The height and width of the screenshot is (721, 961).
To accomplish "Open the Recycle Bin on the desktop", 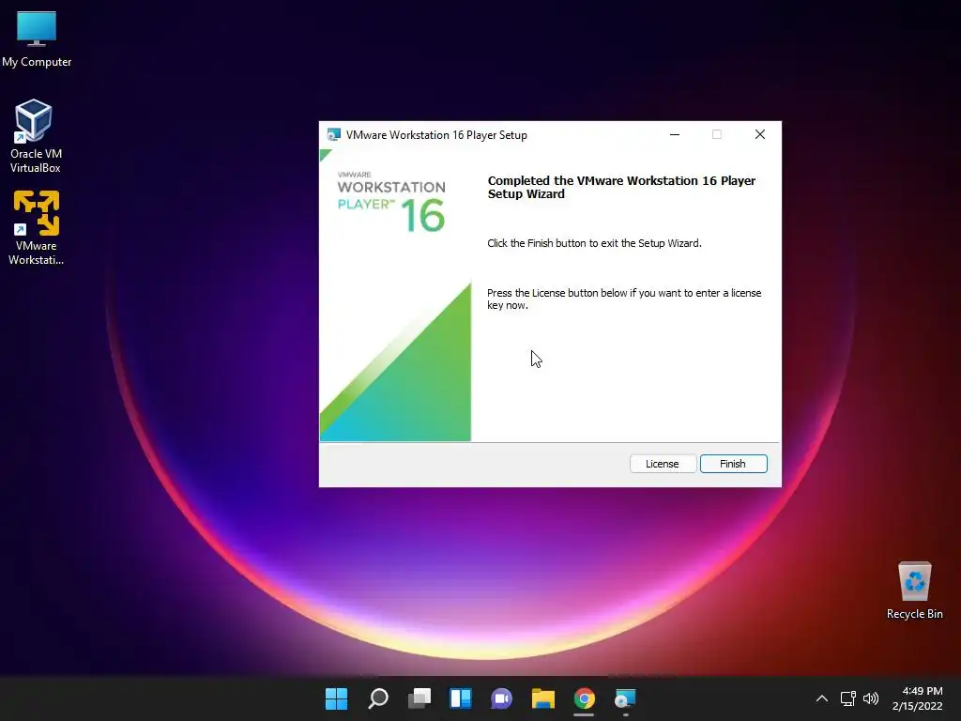I will point(914,591).
